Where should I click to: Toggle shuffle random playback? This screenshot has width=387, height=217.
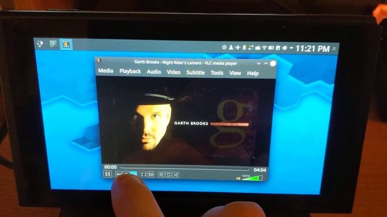point(175,175)
